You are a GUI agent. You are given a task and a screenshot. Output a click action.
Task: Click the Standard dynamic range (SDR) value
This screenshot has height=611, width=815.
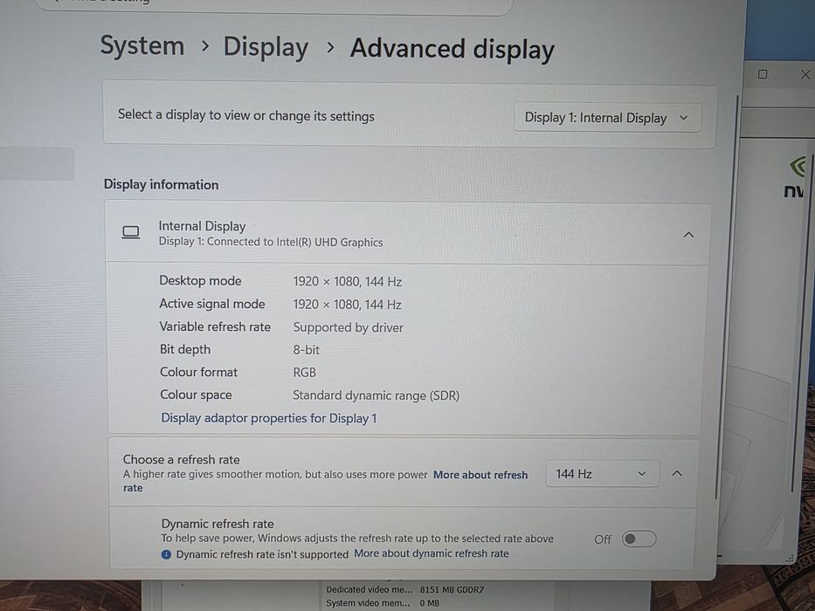(x=376, y=395)
